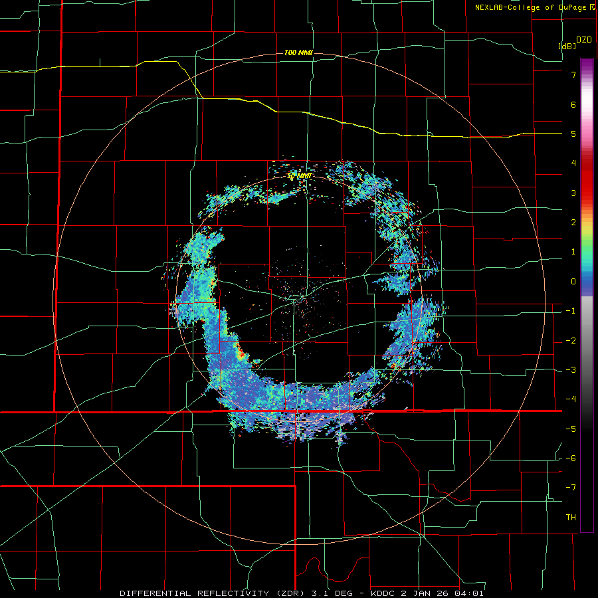Pick the -7 tick label on the scale
The height and width of the screenshot is (598, 598).
click(571, 488)
